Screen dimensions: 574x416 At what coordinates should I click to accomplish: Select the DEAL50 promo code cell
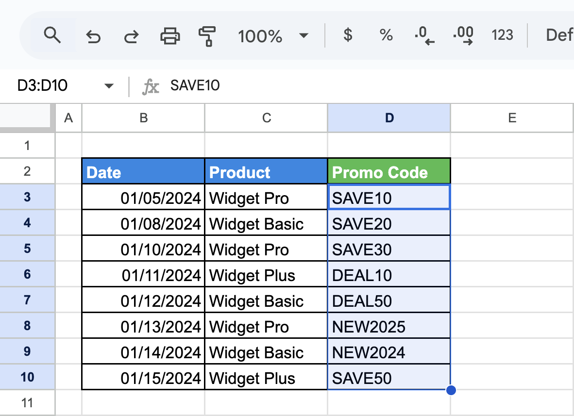click(389, 300)
